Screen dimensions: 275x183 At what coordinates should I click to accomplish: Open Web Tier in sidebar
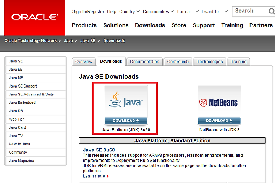[36, 119]
